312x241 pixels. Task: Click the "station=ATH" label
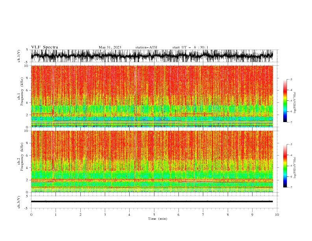[146, 47]
